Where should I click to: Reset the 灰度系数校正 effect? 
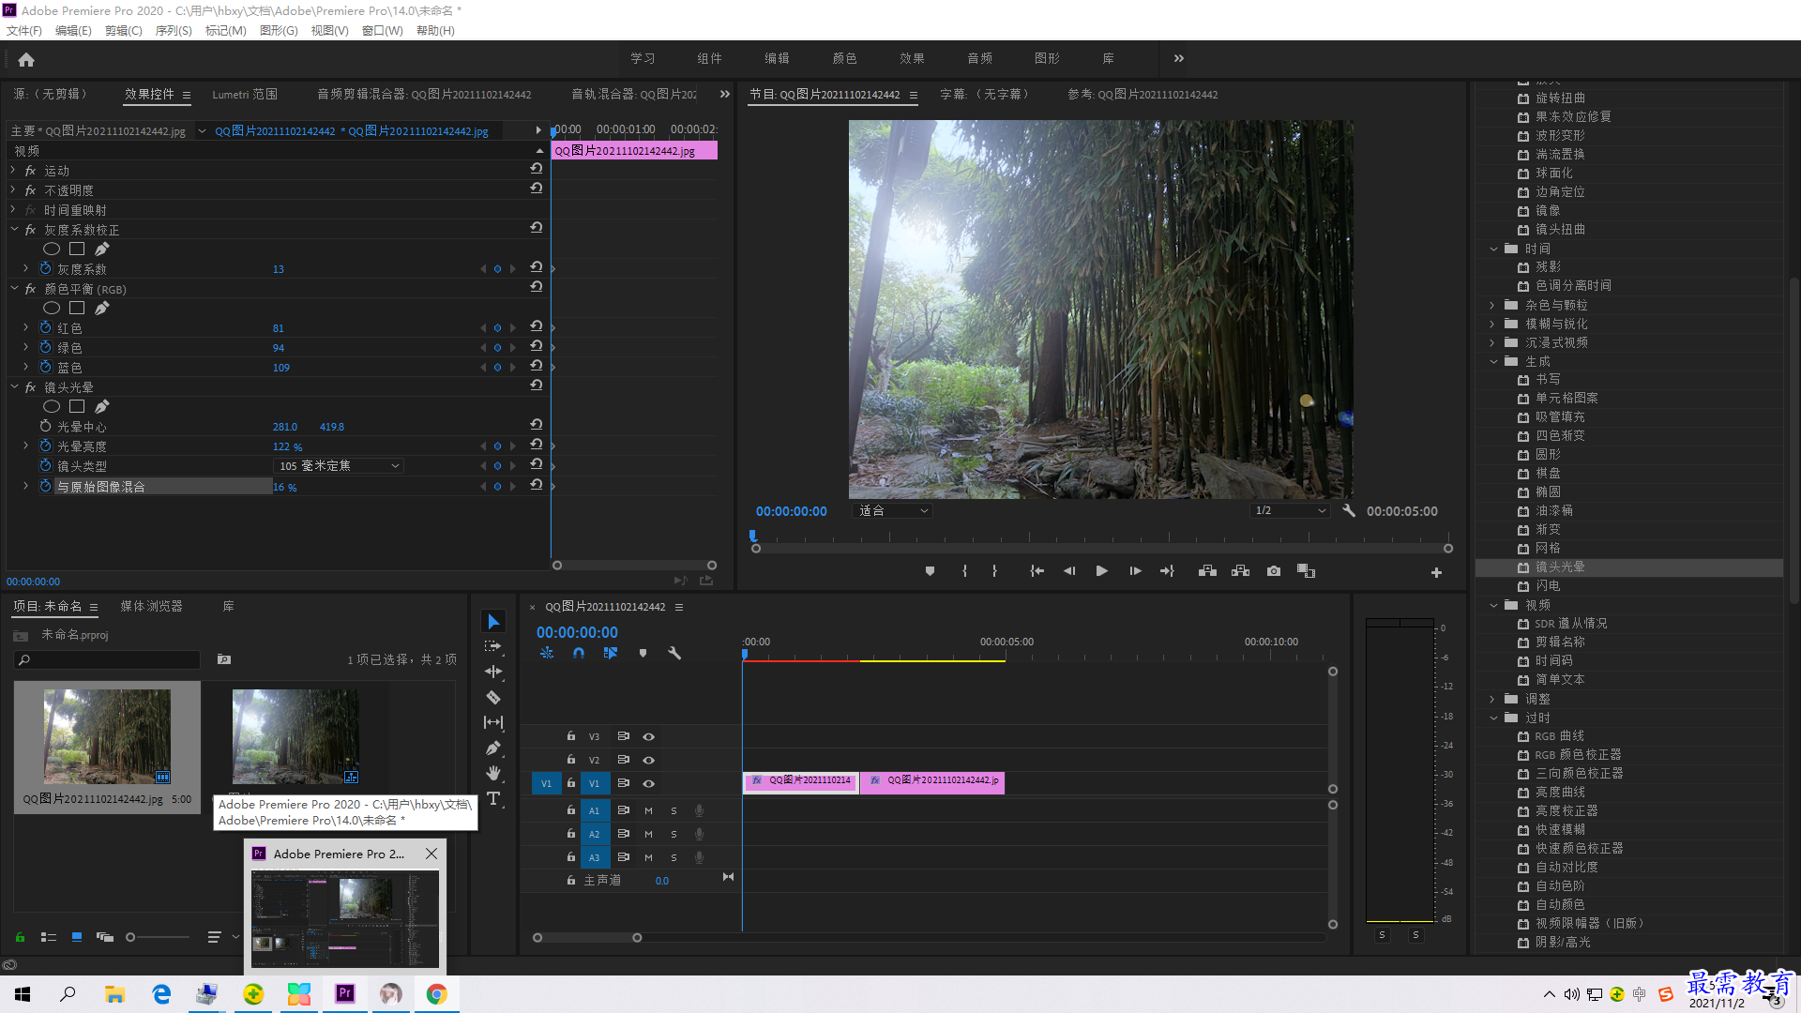click(x=537, y=228)
